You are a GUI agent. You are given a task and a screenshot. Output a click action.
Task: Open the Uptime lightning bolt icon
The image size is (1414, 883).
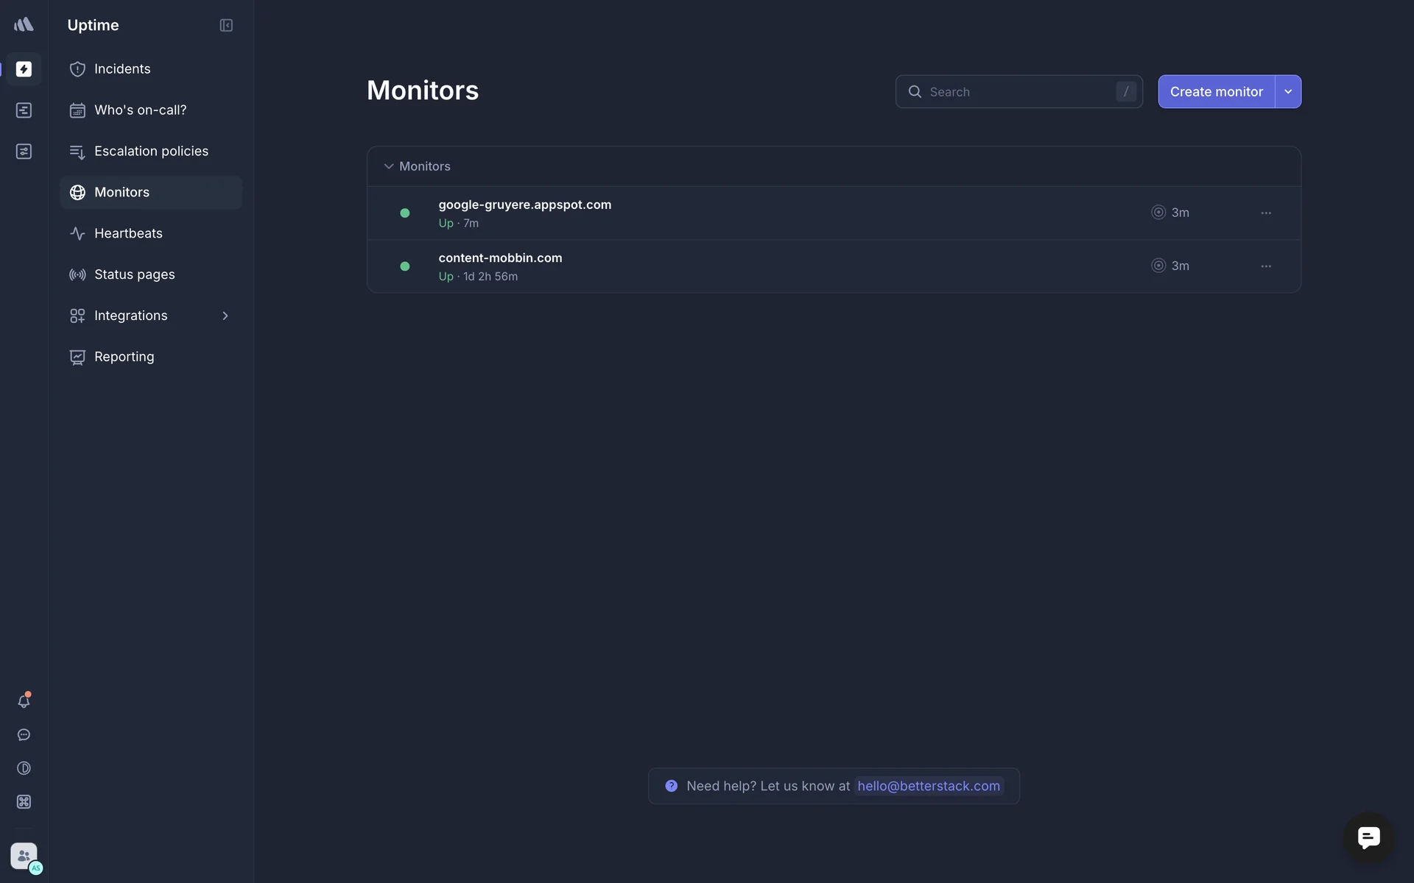pyautogui.click(x=24, y=69)
